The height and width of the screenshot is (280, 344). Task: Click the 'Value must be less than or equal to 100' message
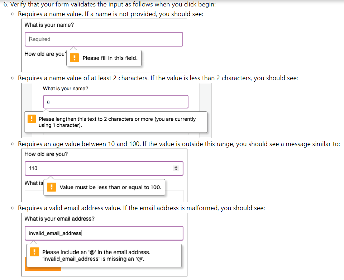tap(110, 187)
